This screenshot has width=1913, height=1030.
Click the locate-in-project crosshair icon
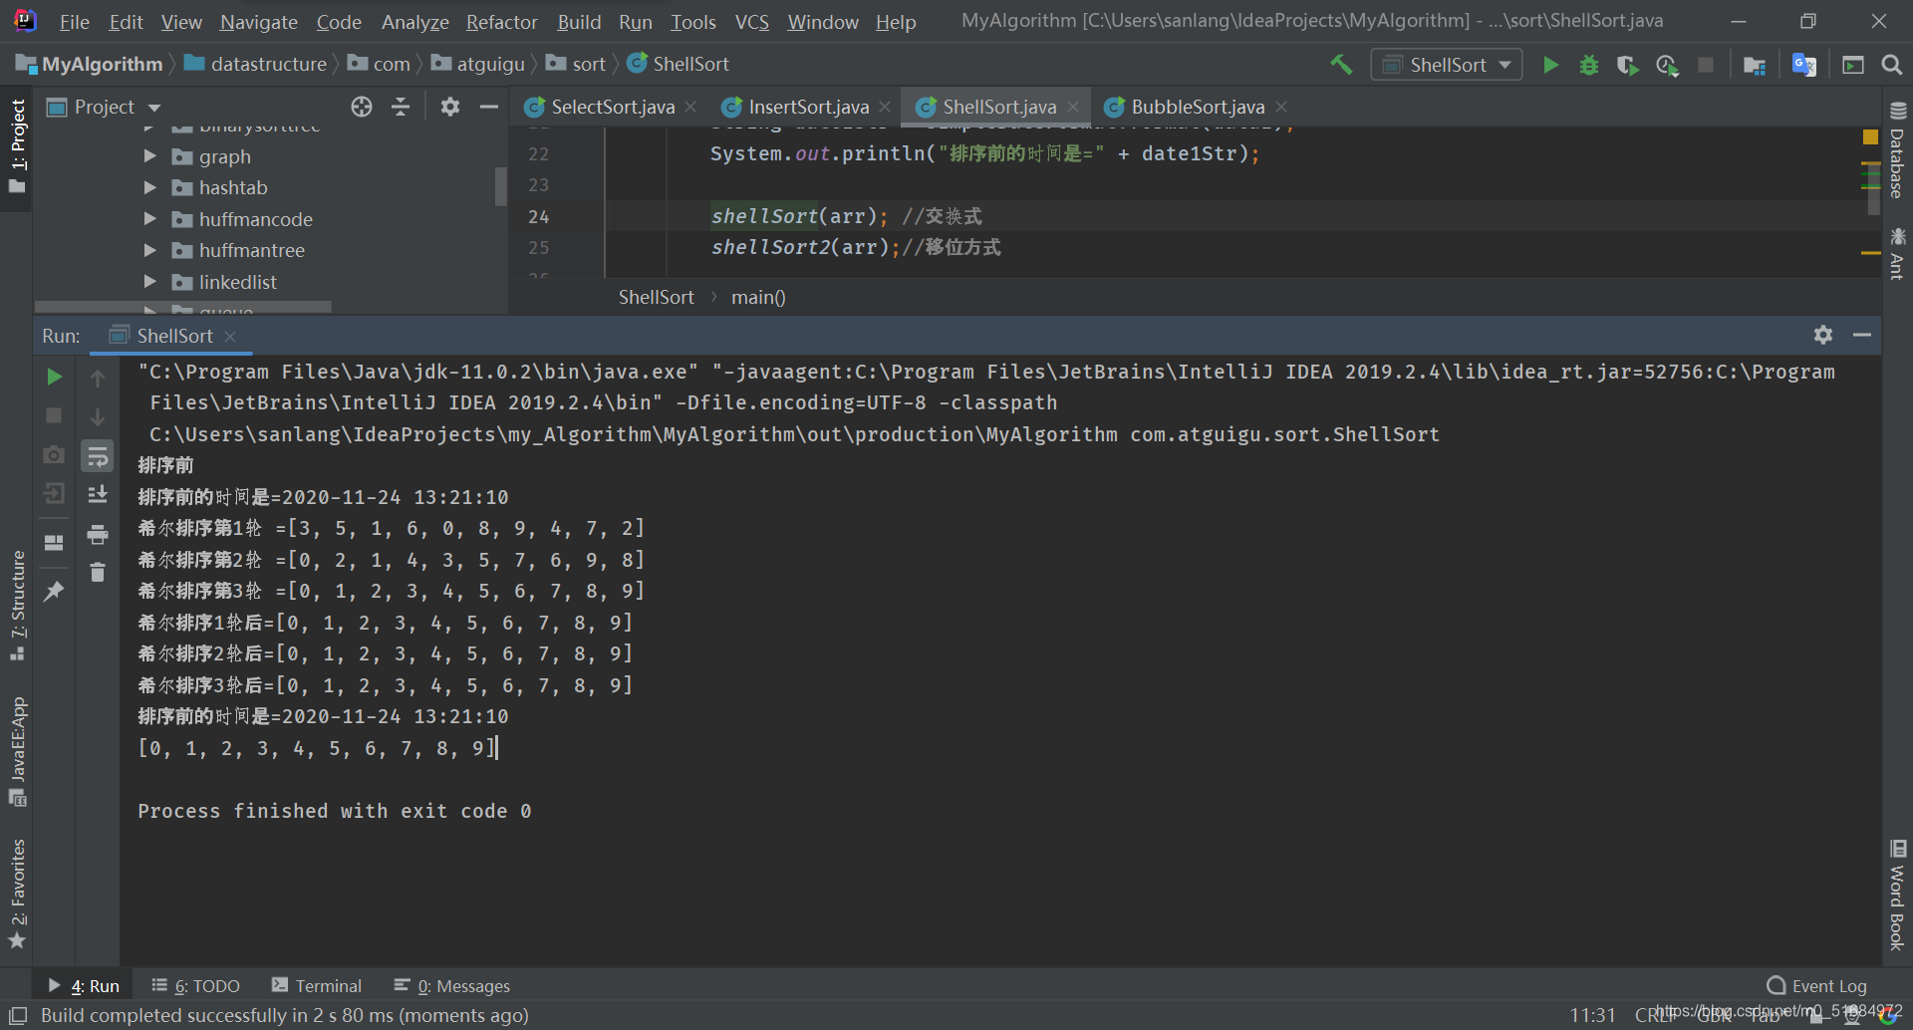[x=362, y=107]
